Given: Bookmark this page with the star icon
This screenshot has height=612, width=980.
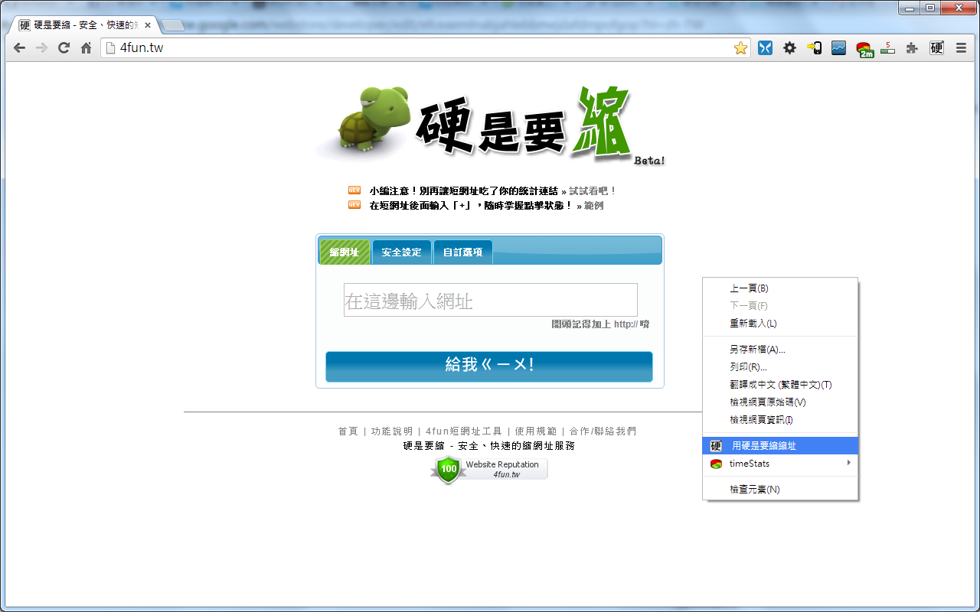Looking at the screenshot, I should [x=740, y=48].
